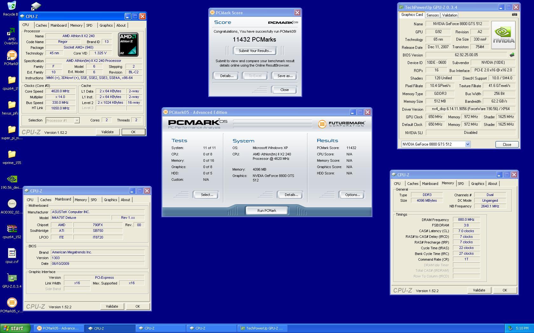534x333 pixels.
Task: Open the Sensors tab in GPU-Z
Action: (433, 15)
